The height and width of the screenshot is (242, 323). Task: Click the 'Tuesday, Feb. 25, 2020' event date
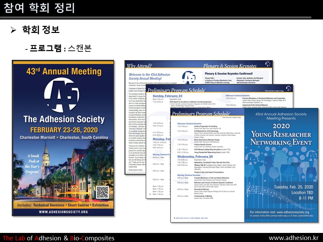[x=293, y=187]
